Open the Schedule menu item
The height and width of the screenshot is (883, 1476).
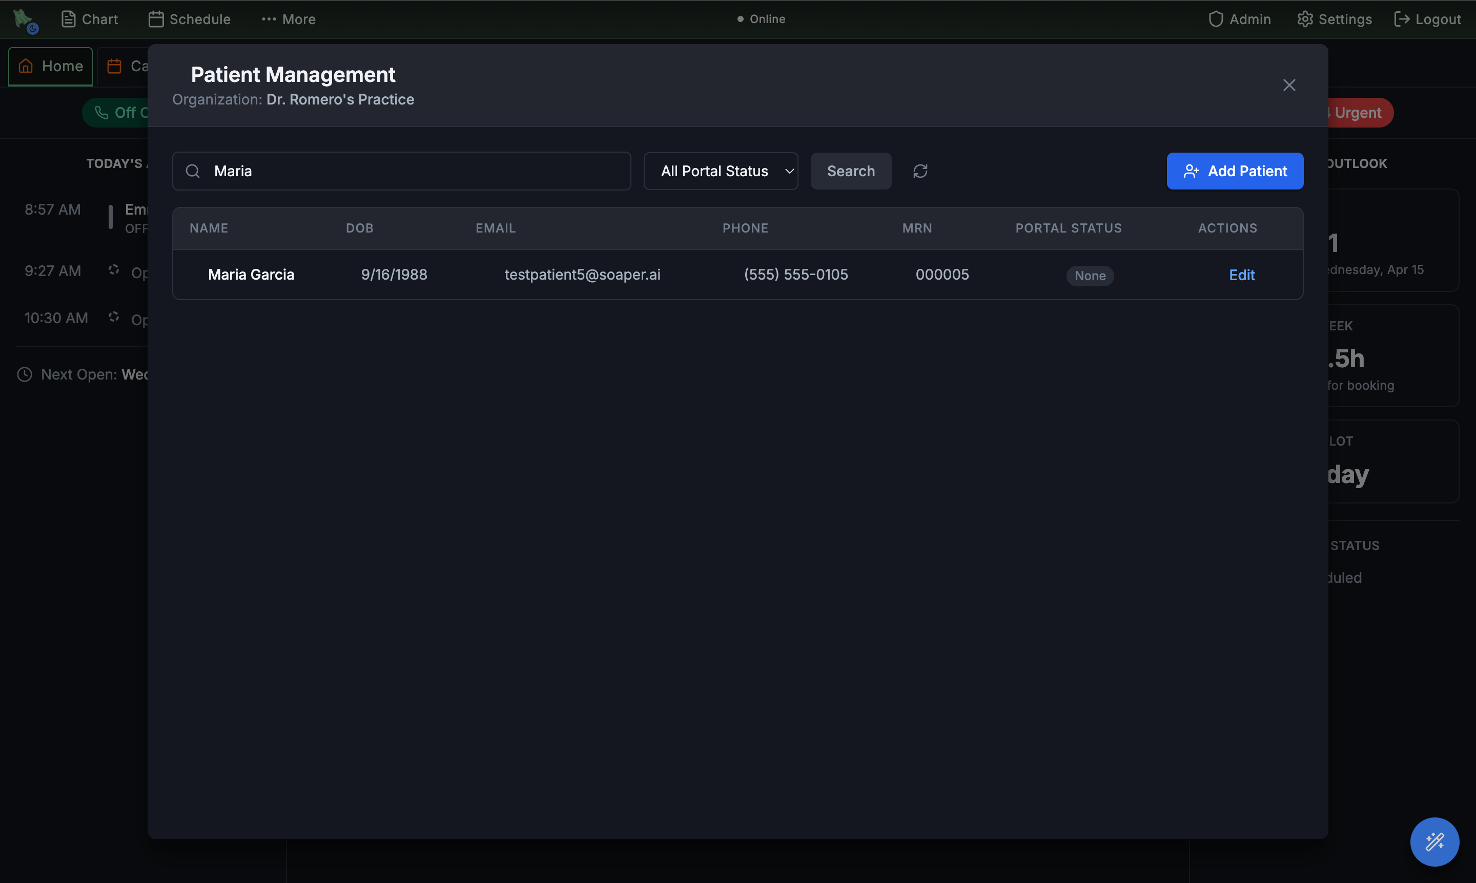click(189, 19)
